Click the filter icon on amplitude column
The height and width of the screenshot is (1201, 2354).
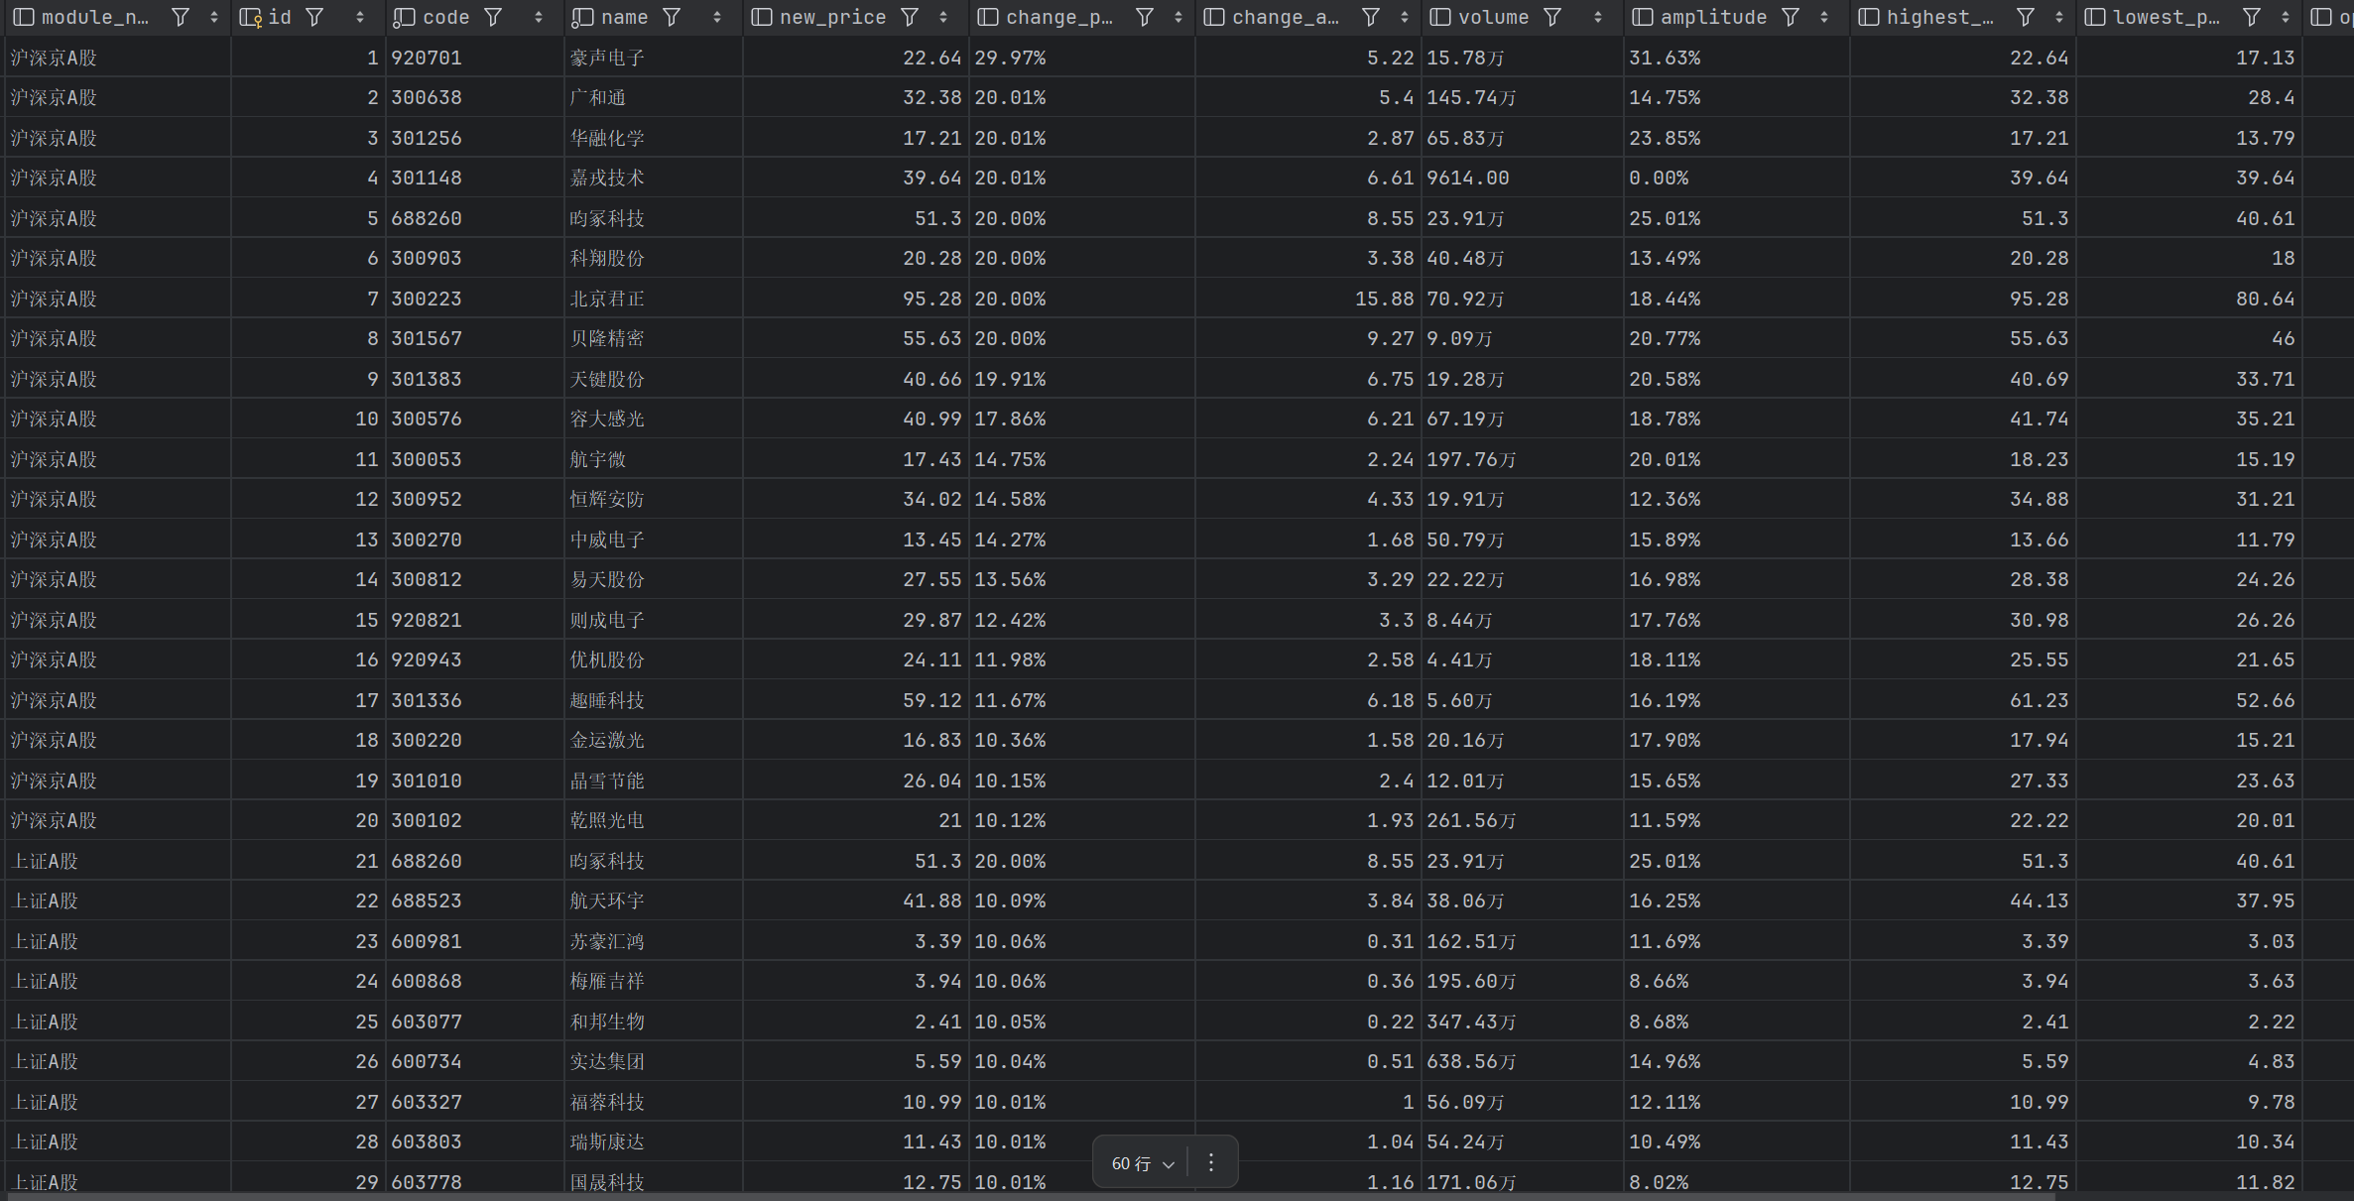pos(1791,17)
